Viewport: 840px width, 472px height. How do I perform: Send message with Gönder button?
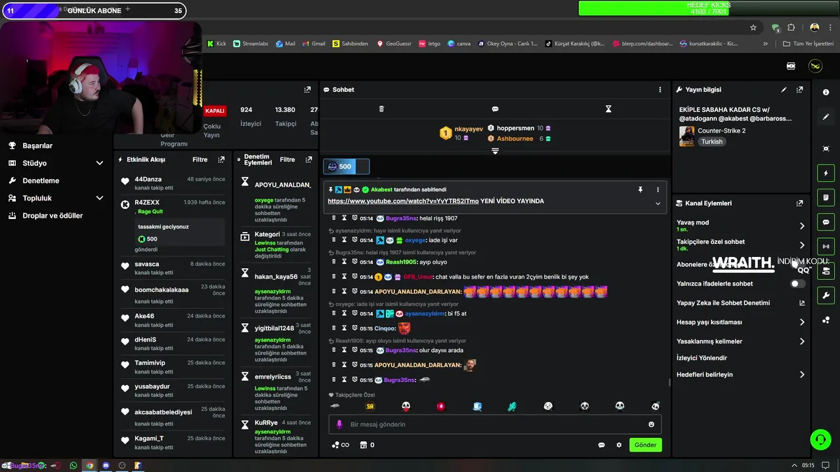click(x=645, y=444)
